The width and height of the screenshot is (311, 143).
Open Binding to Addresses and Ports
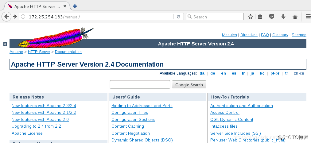142,106
